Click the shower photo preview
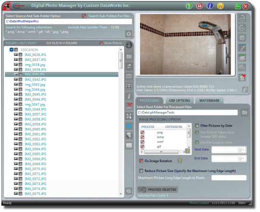Screen dimensions: 260x212 point(185,44)
